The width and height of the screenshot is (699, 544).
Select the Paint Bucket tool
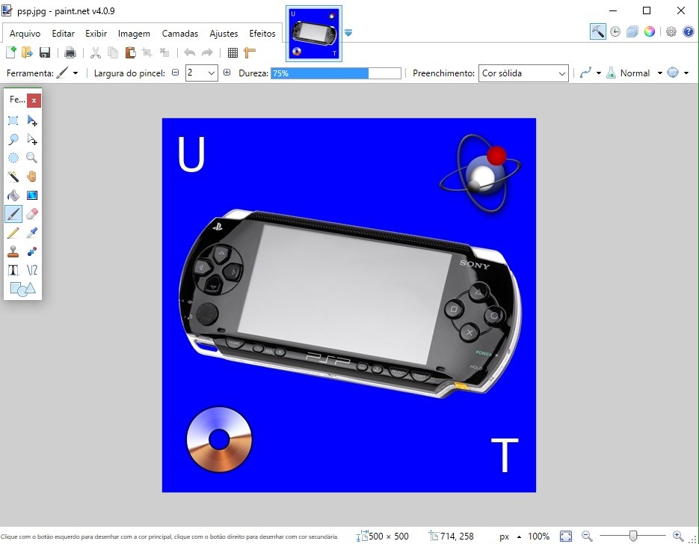[x=13, y=195]
